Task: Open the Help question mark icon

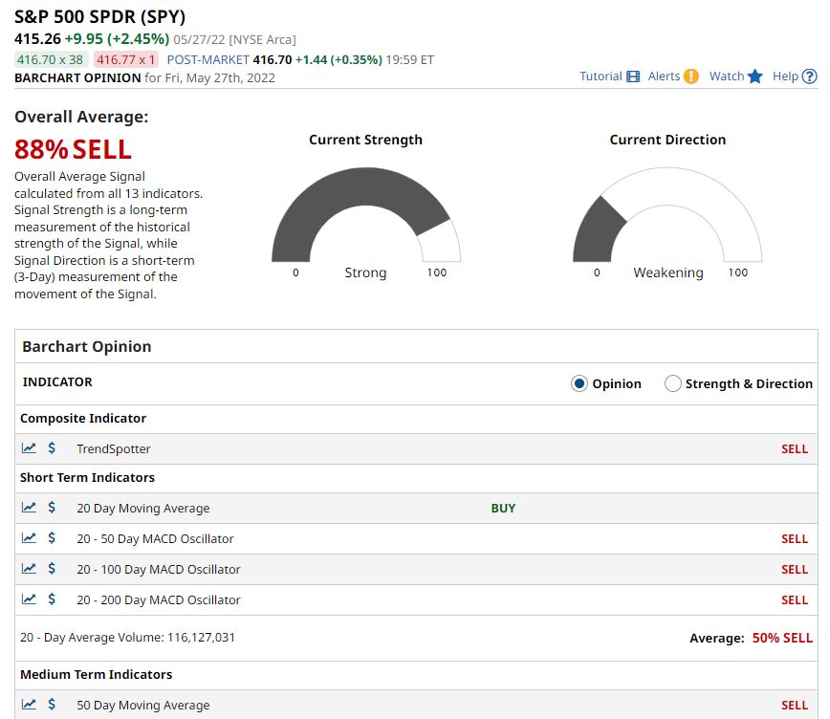Action: [807, 76]
